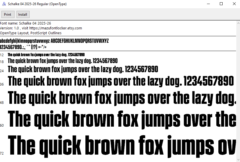
Task: Click the 24-point pangram sample text
Action: pyautogui.click(x=83, y=69)
